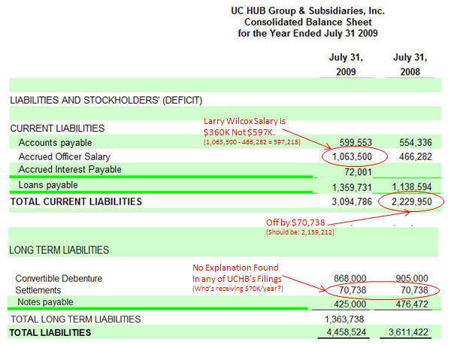
Task: Click Notes payable value 476,472
Action: tap(412, 304)
